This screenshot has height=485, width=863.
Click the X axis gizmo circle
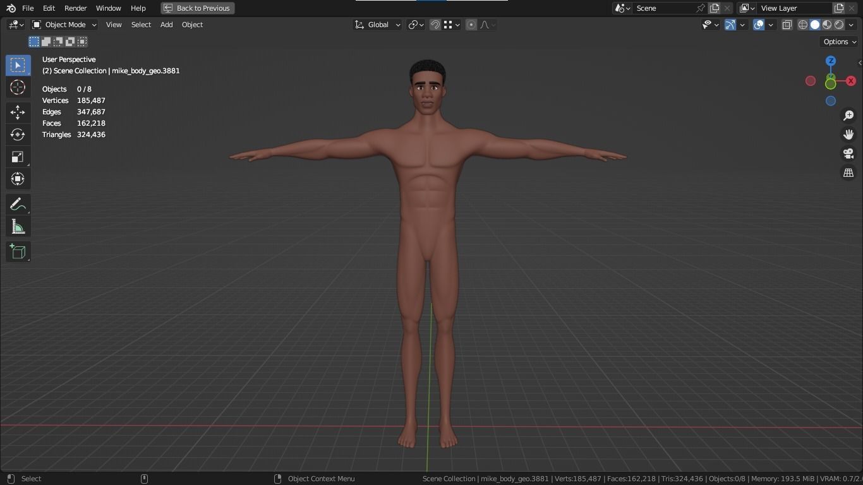851,81
